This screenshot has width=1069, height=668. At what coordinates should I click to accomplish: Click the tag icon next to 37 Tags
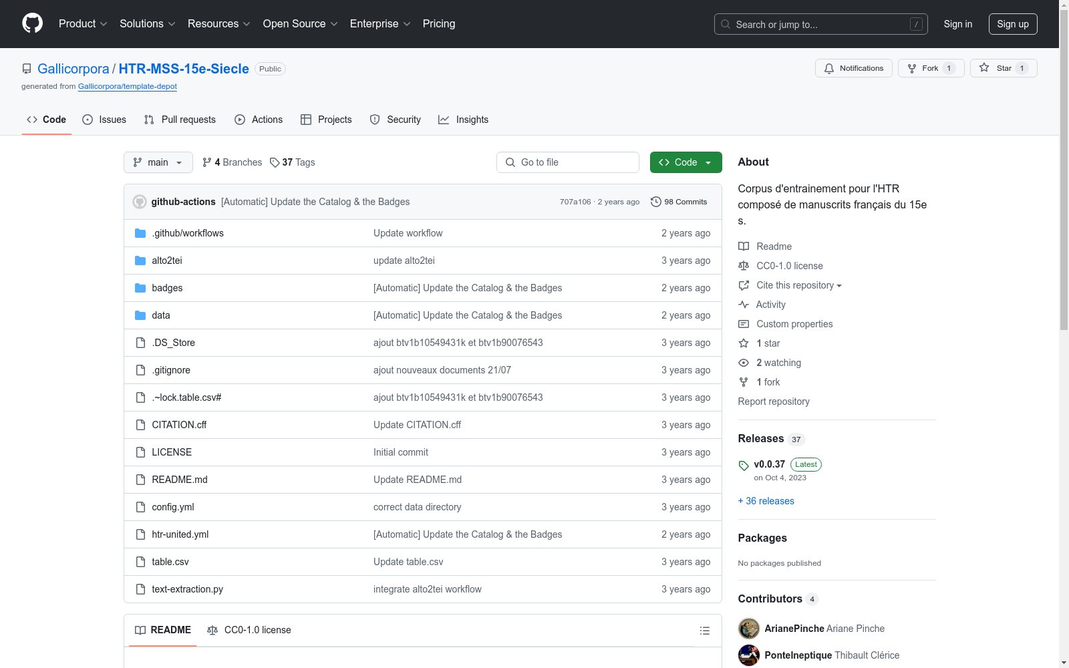coord(275,162)
